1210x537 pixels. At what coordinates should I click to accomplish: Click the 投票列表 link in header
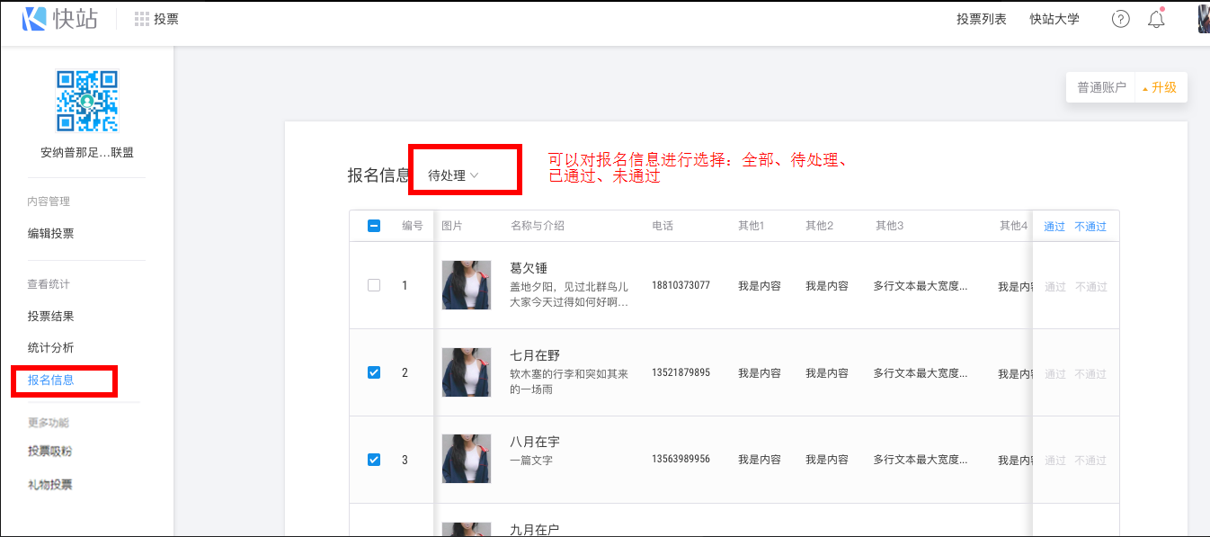coord(982,19)
